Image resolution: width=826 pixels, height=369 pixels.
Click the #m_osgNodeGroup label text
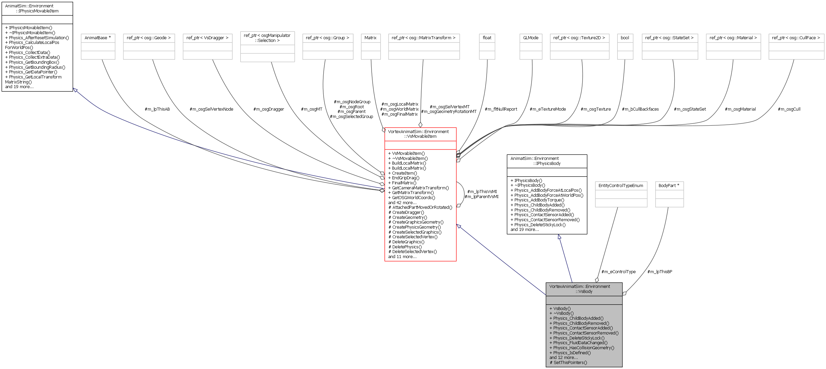point(352,102)
